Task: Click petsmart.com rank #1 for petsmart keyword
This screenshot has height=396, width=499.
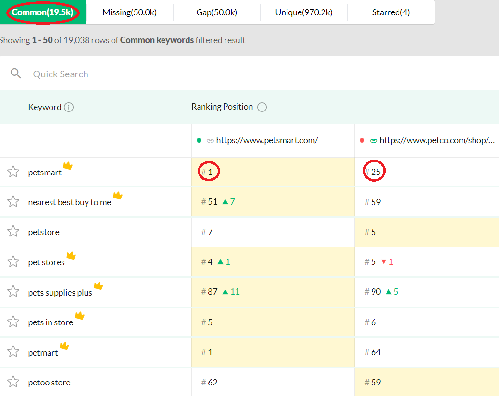Action: click(x=207, y=172)
